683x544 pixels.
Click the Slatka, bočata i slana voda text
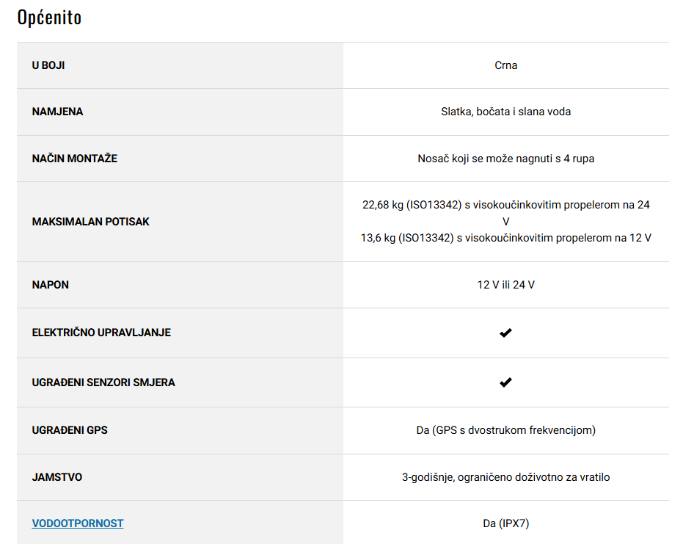[x=505, y=112]
